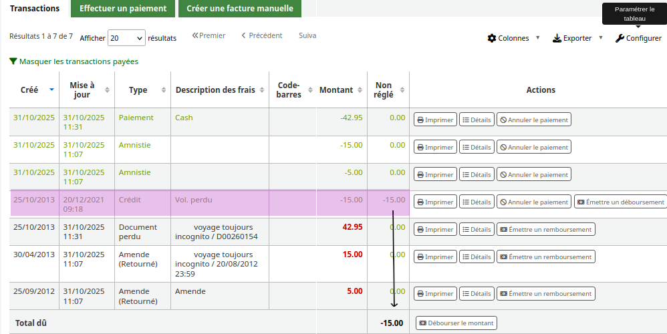
Task: Open the Créer une facture manuelle tab
Action: [x=239, y=9]
